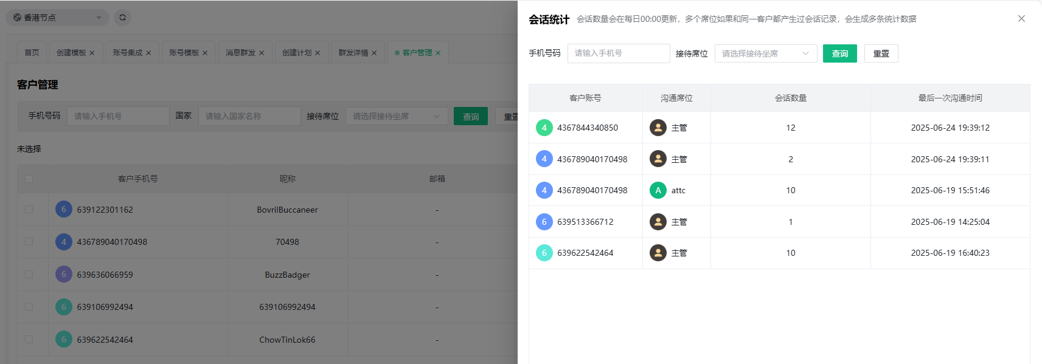Click 主管 avatar in 4367844340850 row
1042x364 pixels.
coord(658,128)
